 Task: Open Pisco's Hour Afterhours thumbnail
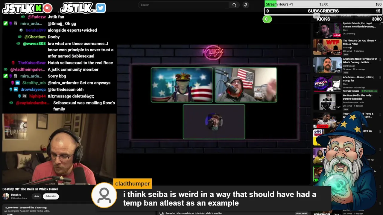pyautogui.click(x=327, y=83)
